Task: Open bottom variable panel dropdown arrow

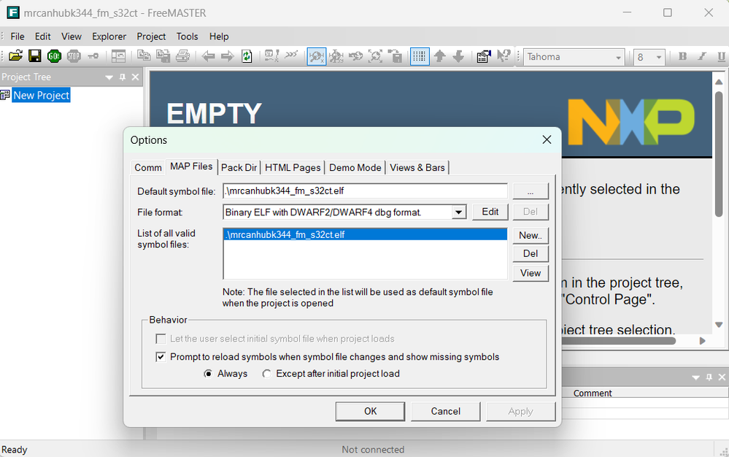Action: pyautogui.click(x=695, y=377)
